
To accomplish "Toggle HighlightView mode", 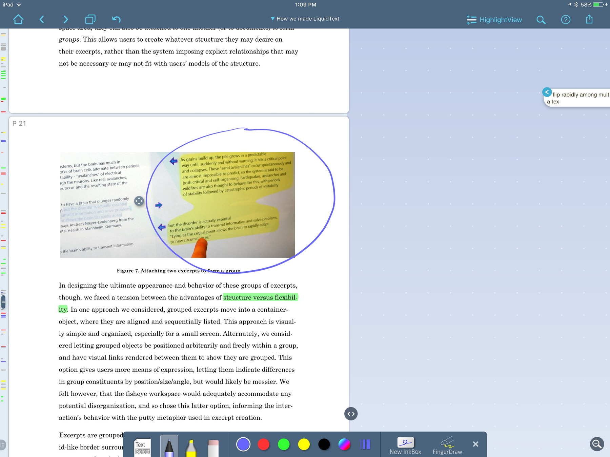I will coord(494,20).
